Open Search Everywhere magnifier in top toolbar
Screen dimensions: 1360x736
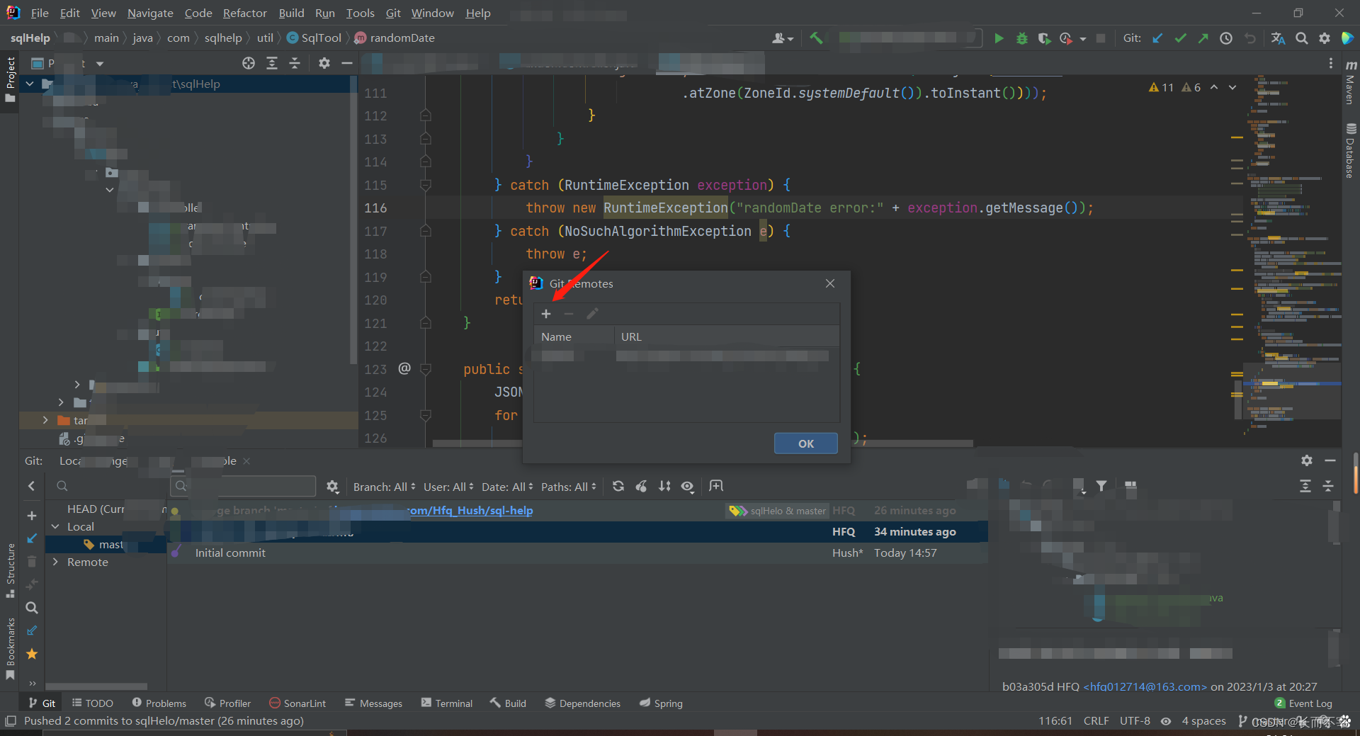pyautogui.click(x=1301, y=38)
